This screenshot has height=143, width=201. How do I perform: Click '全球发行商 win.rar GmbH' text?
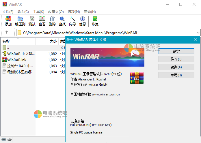tap(89, 85)
